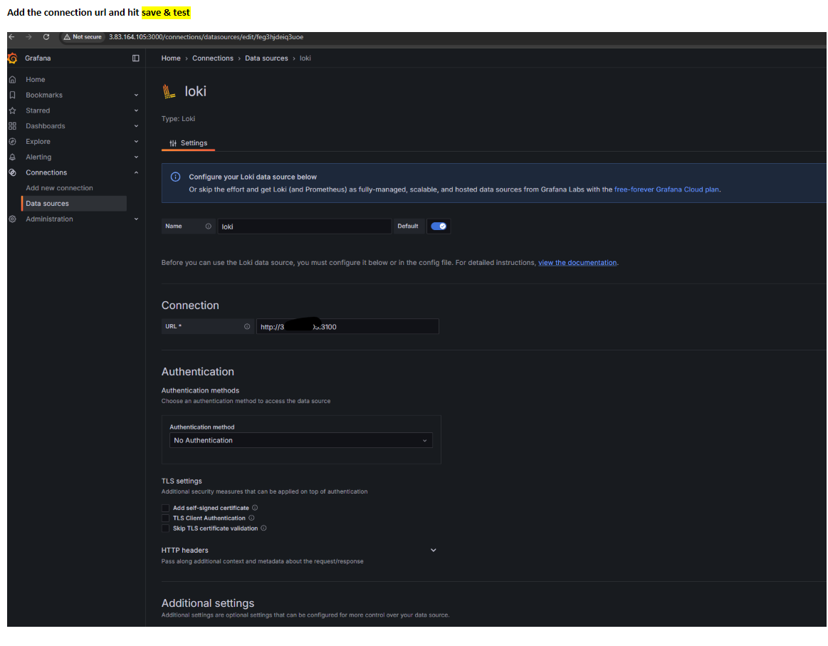Click the Authentication methods subheading
The width and height of the screenshot is (828, 646).
(x=200, y=390)
